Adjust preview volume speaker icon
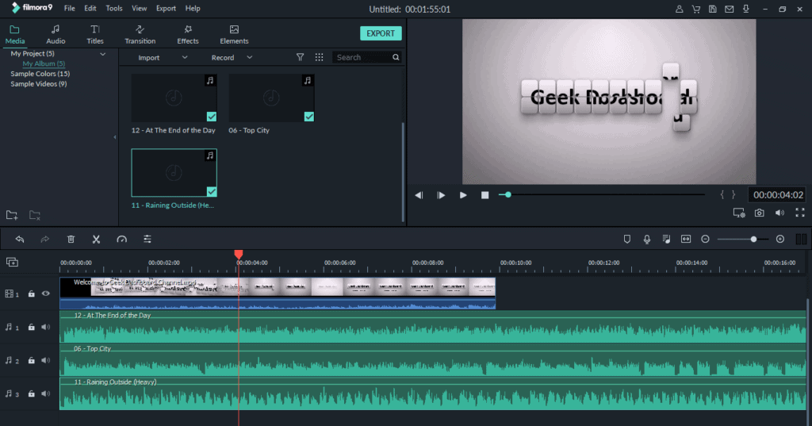812x426 pixels. coord(779,213)
